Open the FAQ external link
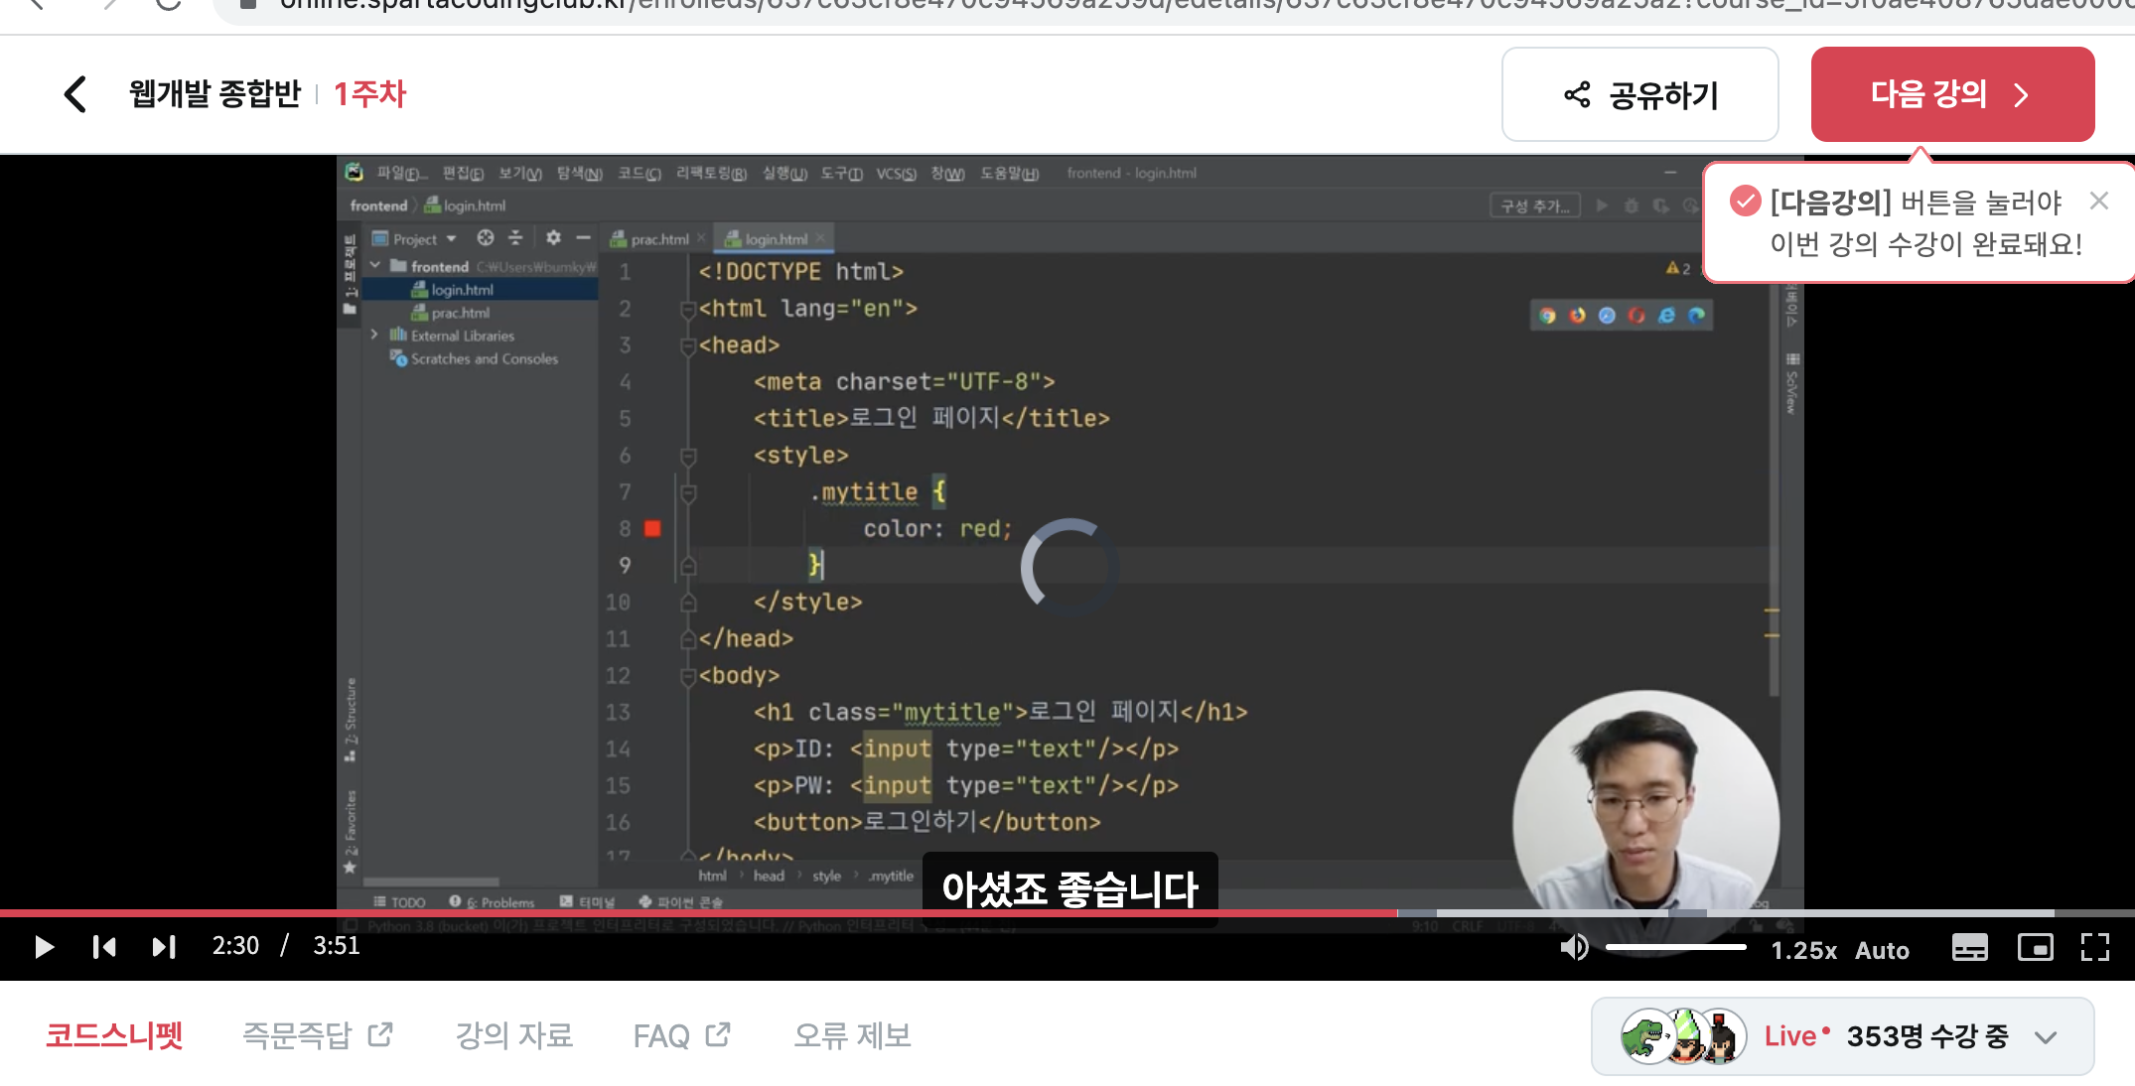The image size is (2135, 1086). click(681, 1035)
